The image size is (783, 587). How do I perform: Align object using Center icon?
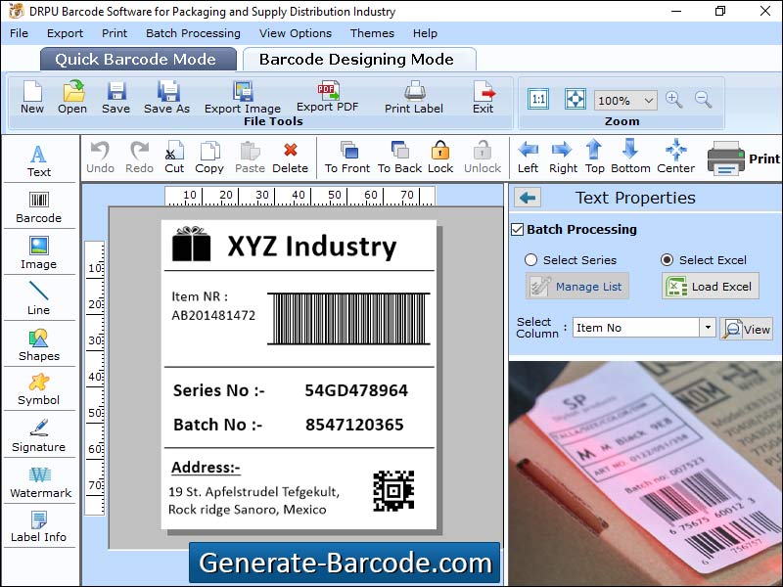click(676, 157)
